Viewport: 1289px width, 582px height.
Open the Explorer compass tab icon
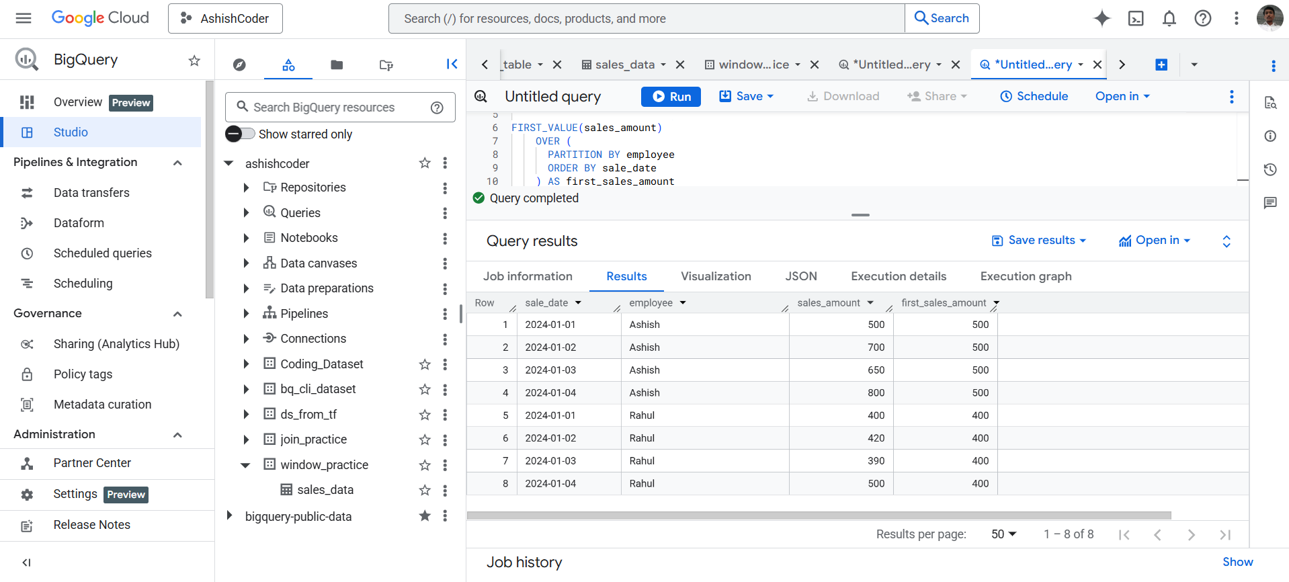[239, 65]
